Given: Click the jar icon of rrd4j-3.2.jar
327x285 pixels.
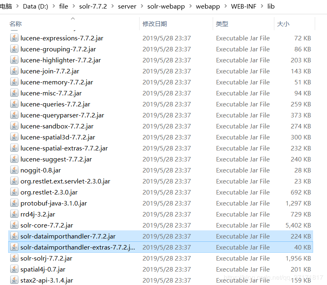Looking at the screenshot, I should click(x=14, y=214).
